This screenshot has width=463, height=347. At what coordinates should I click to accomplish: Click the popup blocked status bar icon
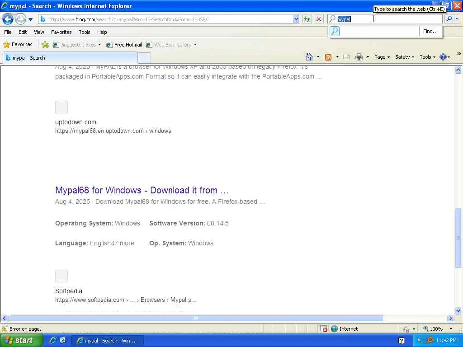[324, 329]
